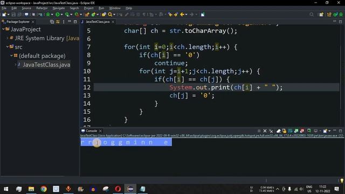Select JavaTestClass.java in Package Explorer
The width and height of the screenshot is (345, 194).
point(46,65)
